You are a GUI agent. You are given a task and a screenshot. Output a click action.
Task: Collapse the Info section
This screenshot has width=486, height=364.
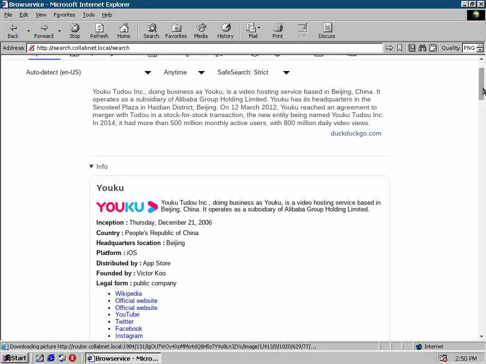(x=98, y=166)
